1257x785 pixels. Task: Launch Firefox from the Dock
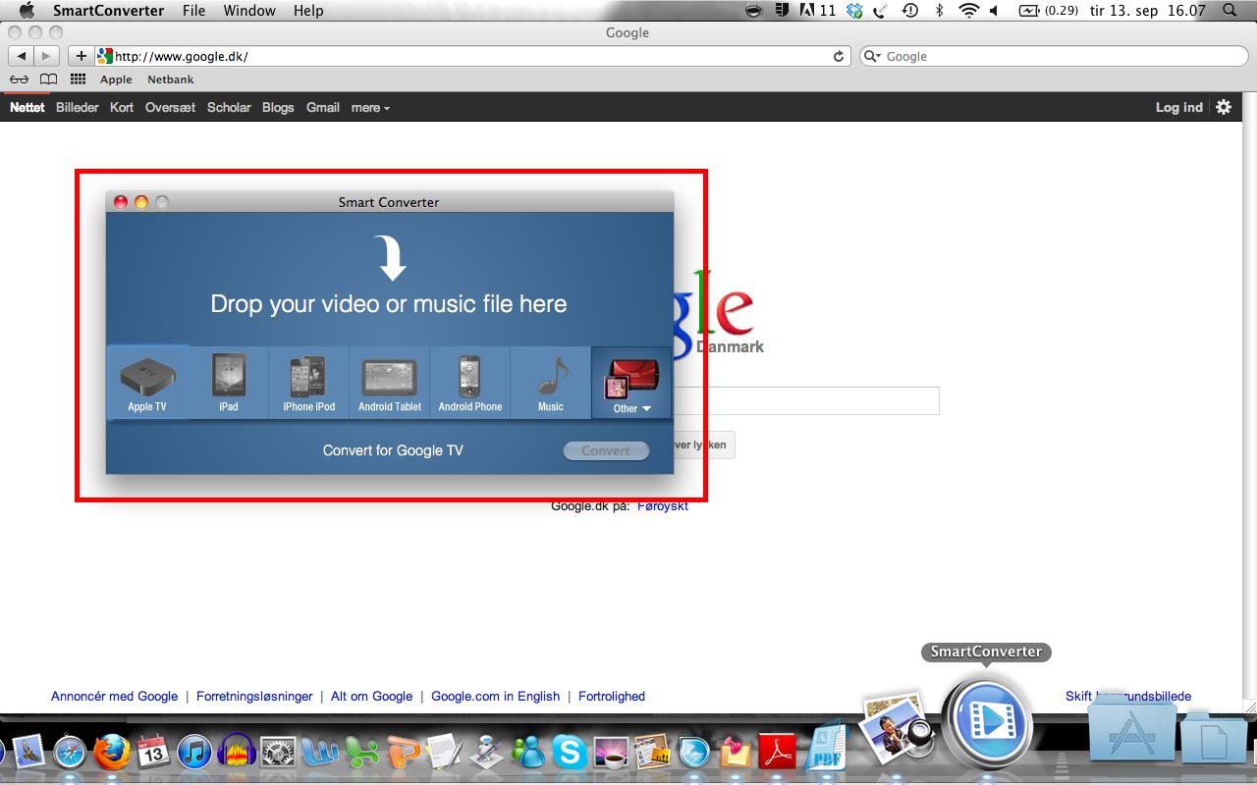coord(112,752)
